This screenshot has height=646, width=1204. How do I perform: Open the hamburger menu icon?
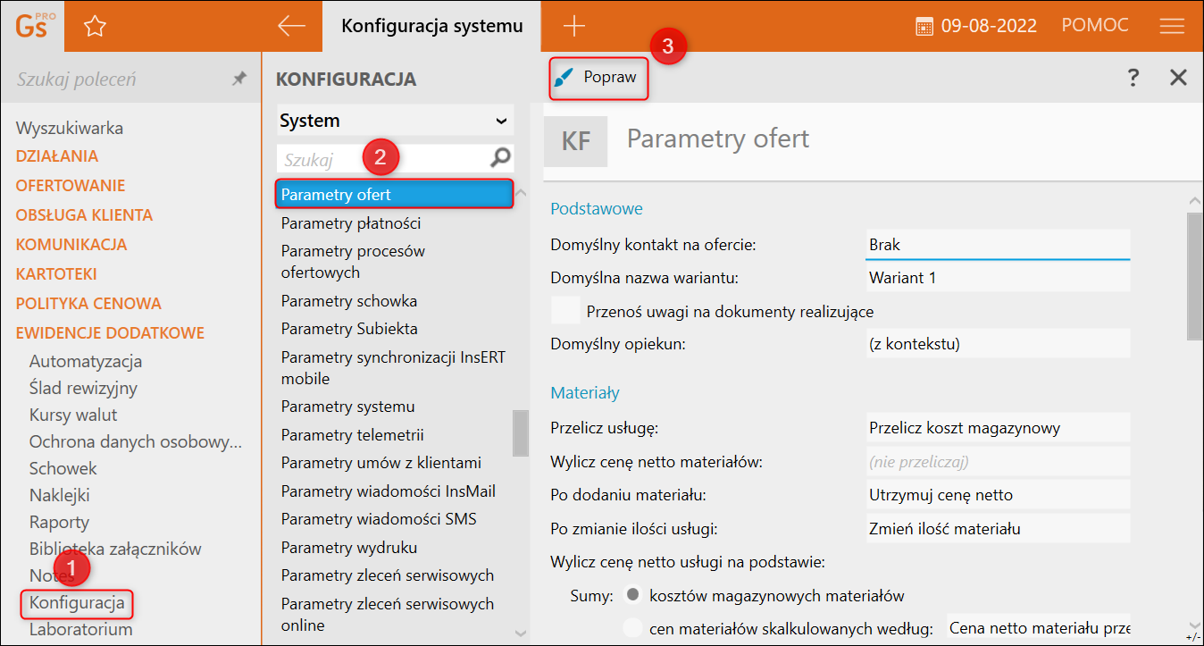click(1172, 26)
